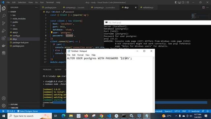Open Task View on taskbar
Screen dimensions: 211x119
[x=55, y=116]
